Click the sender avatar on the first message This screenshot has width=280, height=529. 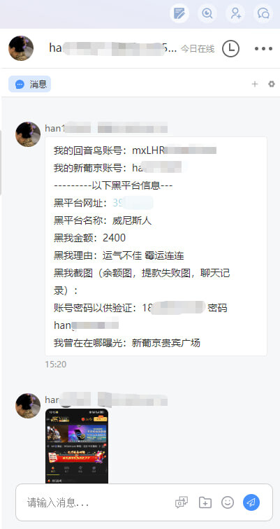[28, 134]
